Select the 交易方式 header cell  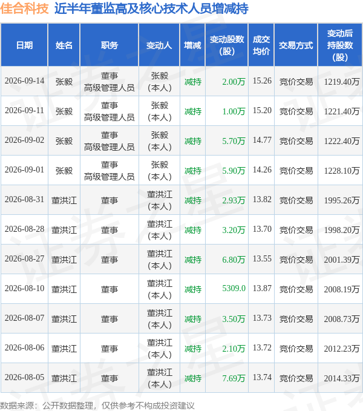pyautogui.click(x=296, y=45)
